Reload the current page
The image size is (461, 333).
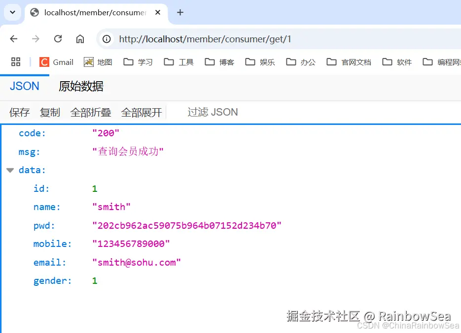pos(58,38)
